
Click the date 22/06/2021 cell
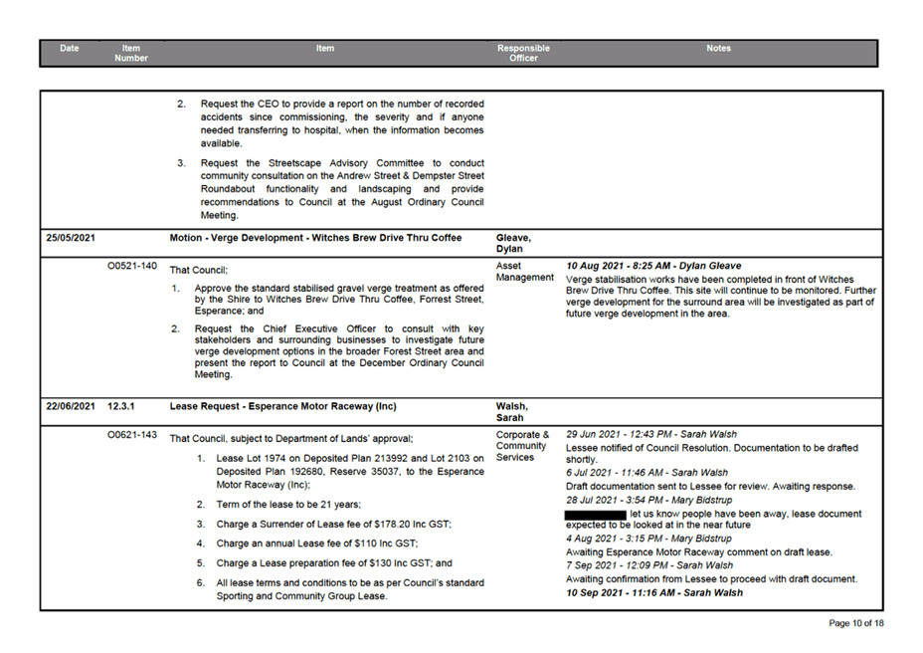click(69, 406)
